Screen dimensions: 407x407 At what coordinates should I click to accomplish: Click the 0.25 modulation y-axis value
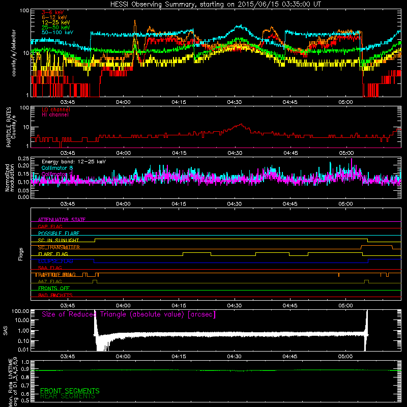(23, 159)
